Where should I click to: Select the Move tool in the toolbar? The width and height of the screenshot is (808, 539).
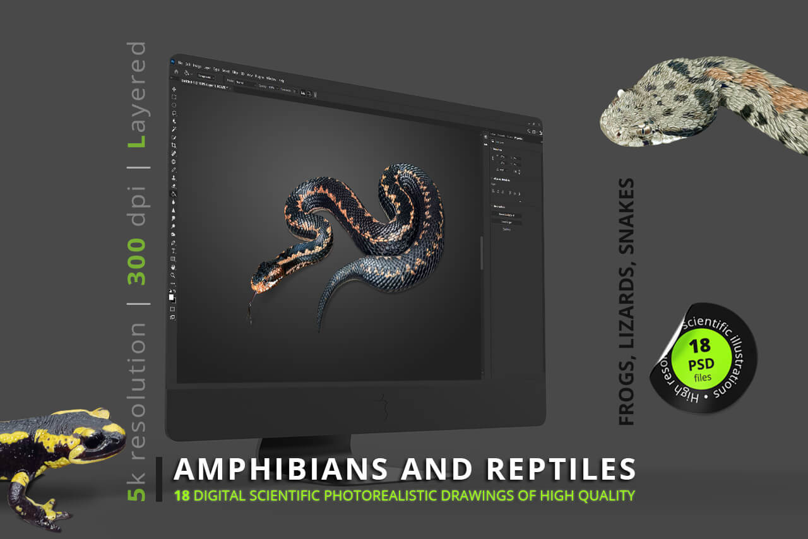pyautogui.click(x=174, y=89)
